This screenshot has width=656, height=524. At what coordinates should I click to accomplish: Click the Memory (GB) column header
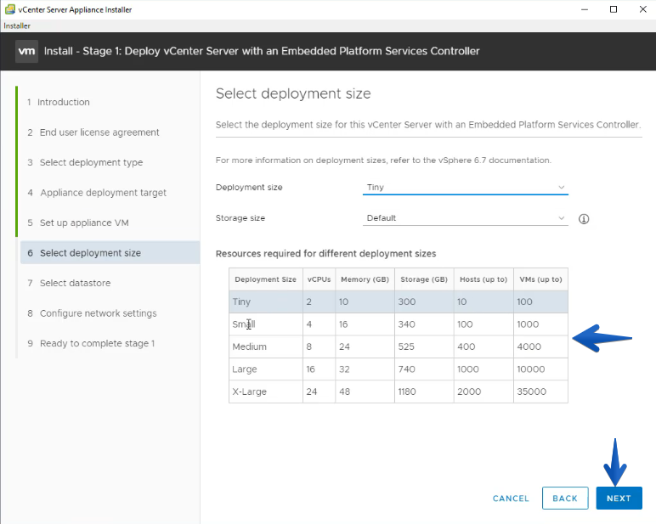tap(365, 279)
